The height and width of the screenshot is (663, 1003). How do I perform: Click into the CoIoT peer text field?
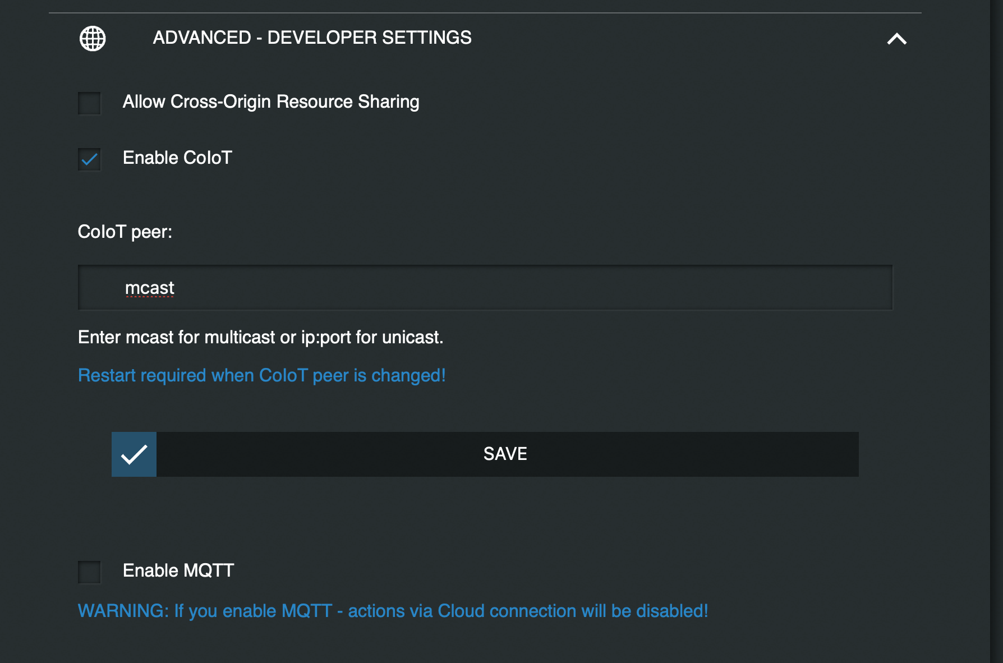click(485, 288)
